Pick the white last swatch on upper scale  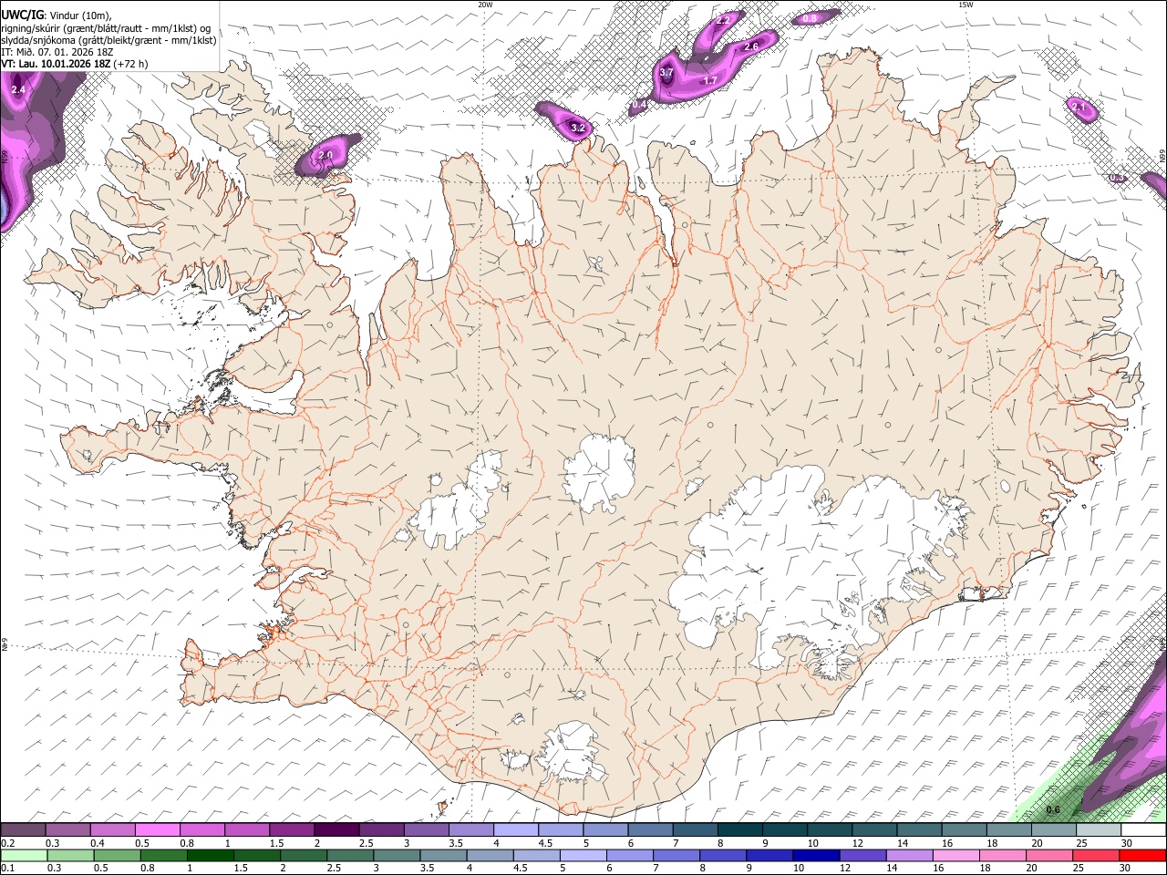1142,830
